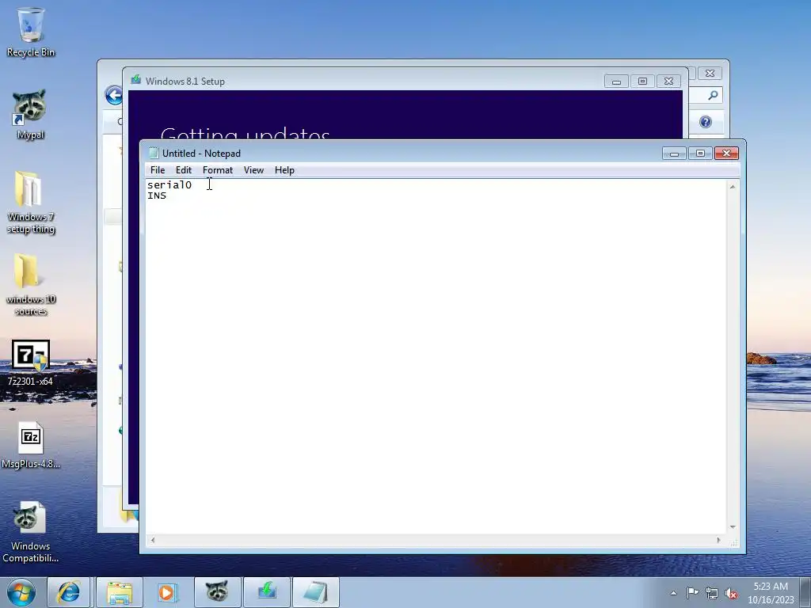Open the Recycle Bin desktop icon
Image resolution: width=811 pixels, height=608 pixels.
point(31,32)
